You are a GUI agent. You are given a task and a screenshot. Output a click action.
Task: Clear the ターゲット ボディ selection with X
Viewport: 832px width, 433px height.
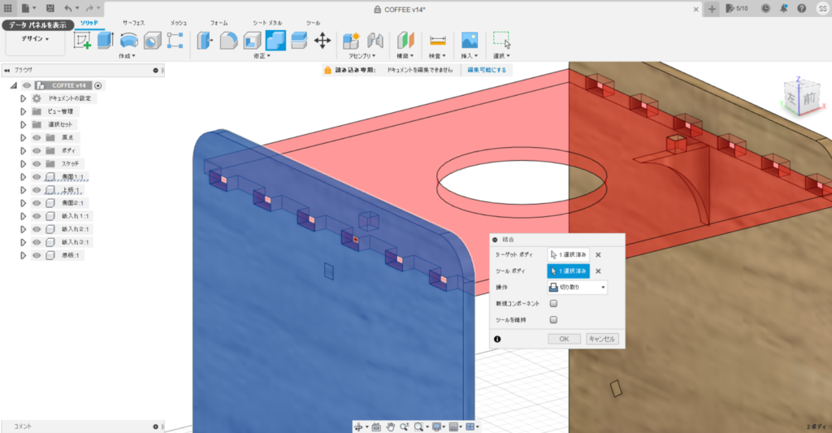(598, 254)
